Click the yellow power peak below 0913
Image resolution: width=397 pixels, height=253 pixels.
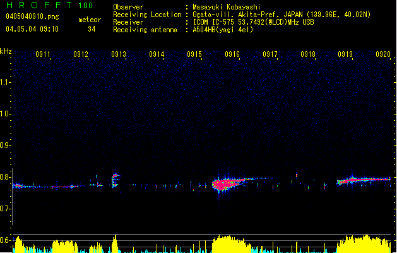point(115,244)
